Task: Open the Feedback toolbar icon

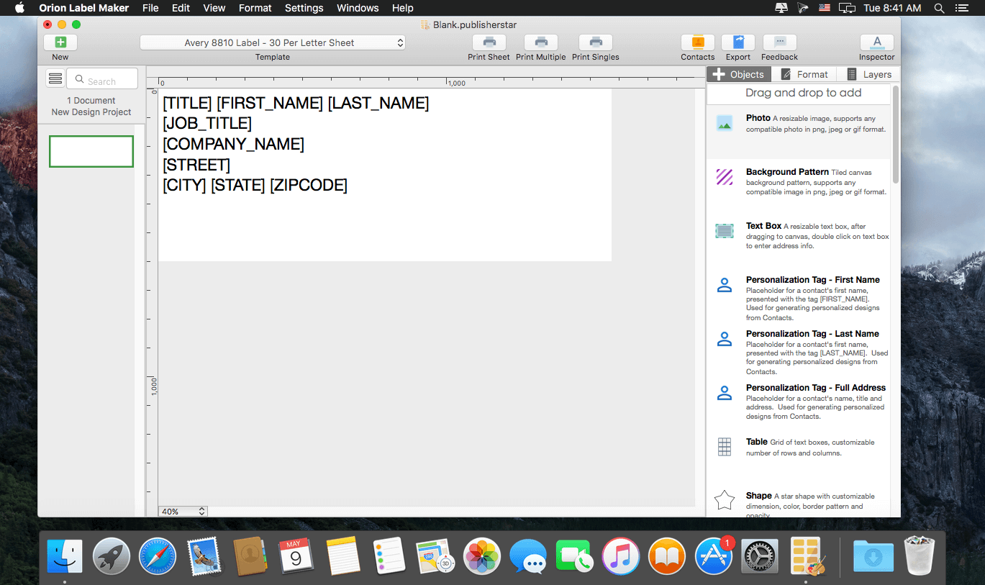Action: [780, 42]
